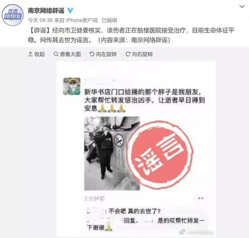
Task: Click the 南京网络辟谣 account name
Action: coord(46,11)
